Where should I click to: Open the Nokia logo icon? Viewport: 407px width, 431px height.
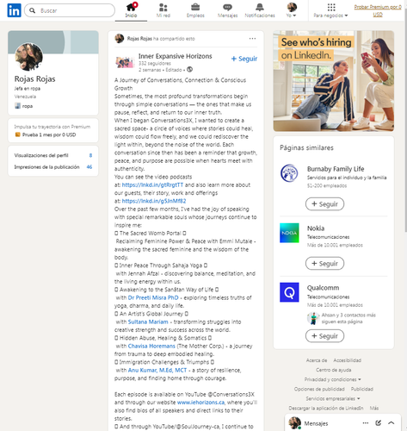pyautogui.click(x=289, y=233)
